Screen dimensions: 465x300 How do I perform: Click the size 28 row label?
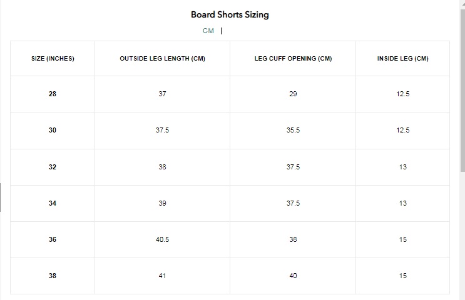pyautogui.click(x=53, y=94)
